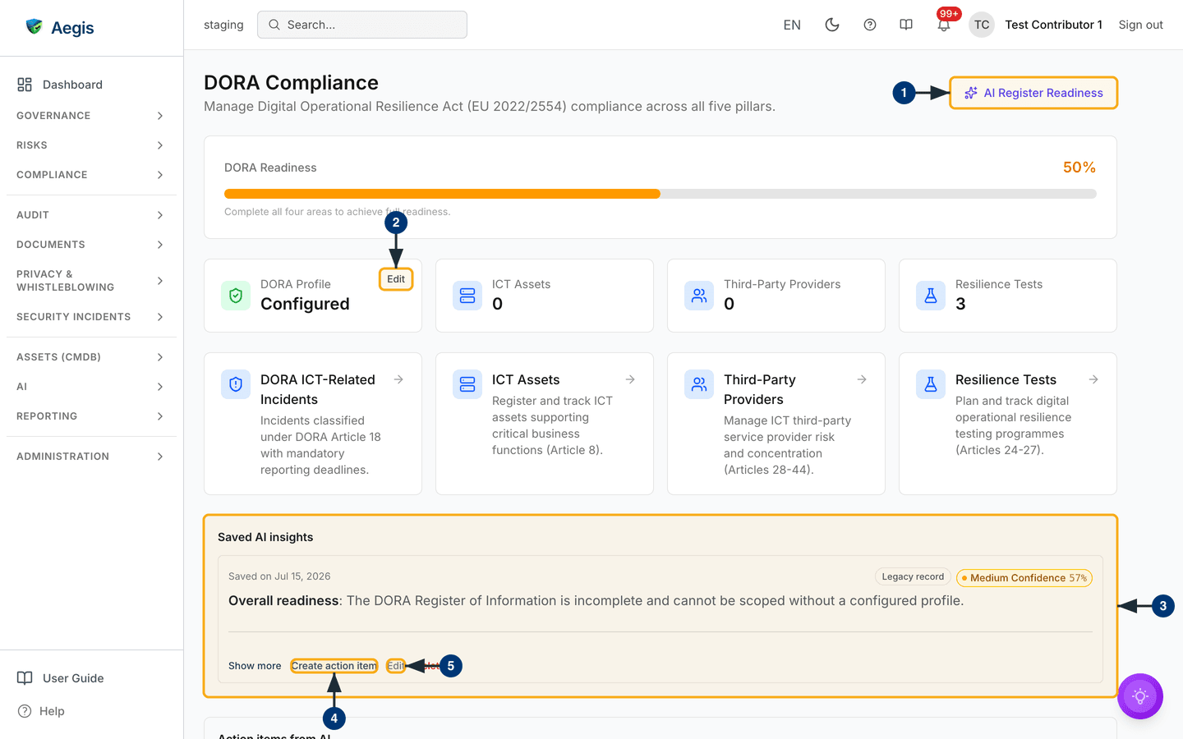Click the Medium Confidence 57% badge
1183x739 pixels.
point(1024,577)
